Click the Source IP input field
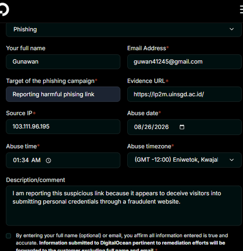243x251 pixels. click(63, 127)
